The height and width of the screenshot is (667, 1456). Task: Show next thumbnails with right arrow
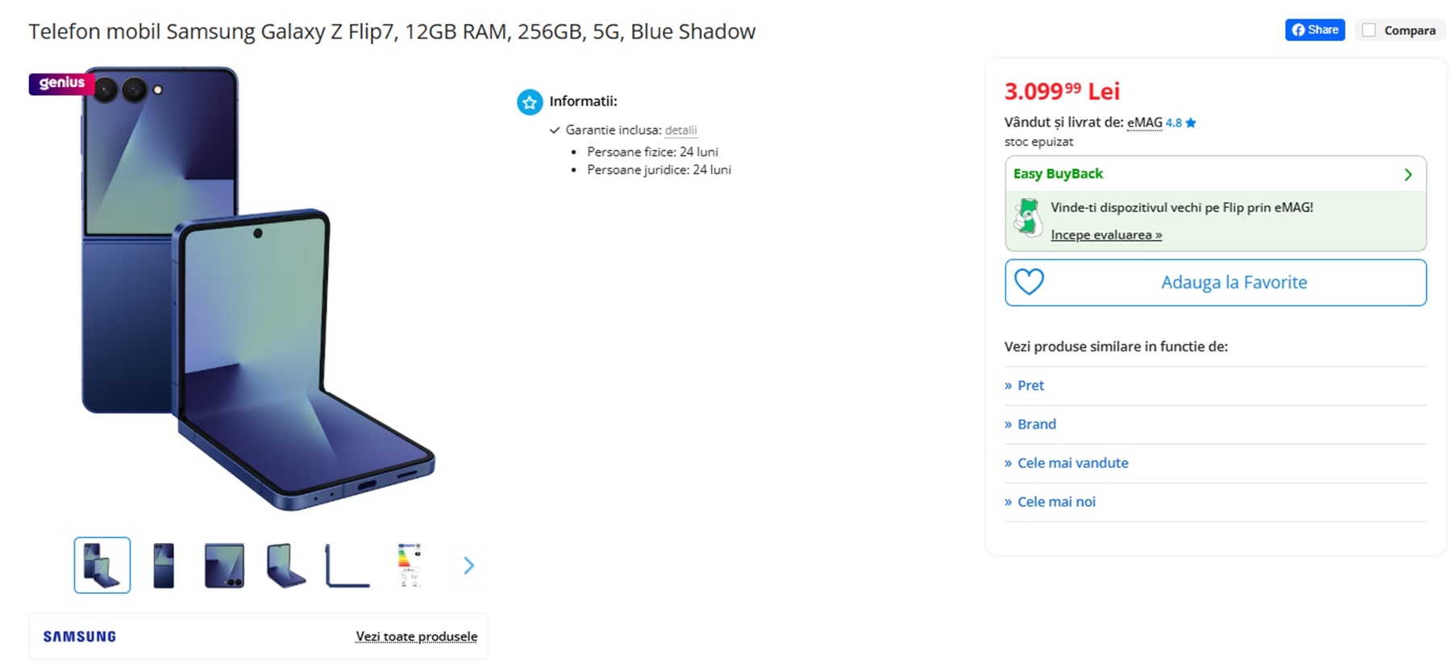[468, 565]
